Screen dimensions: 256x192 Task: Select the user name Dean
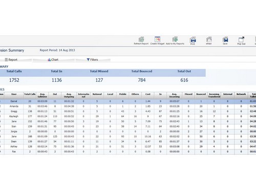[x=14, y=141]
